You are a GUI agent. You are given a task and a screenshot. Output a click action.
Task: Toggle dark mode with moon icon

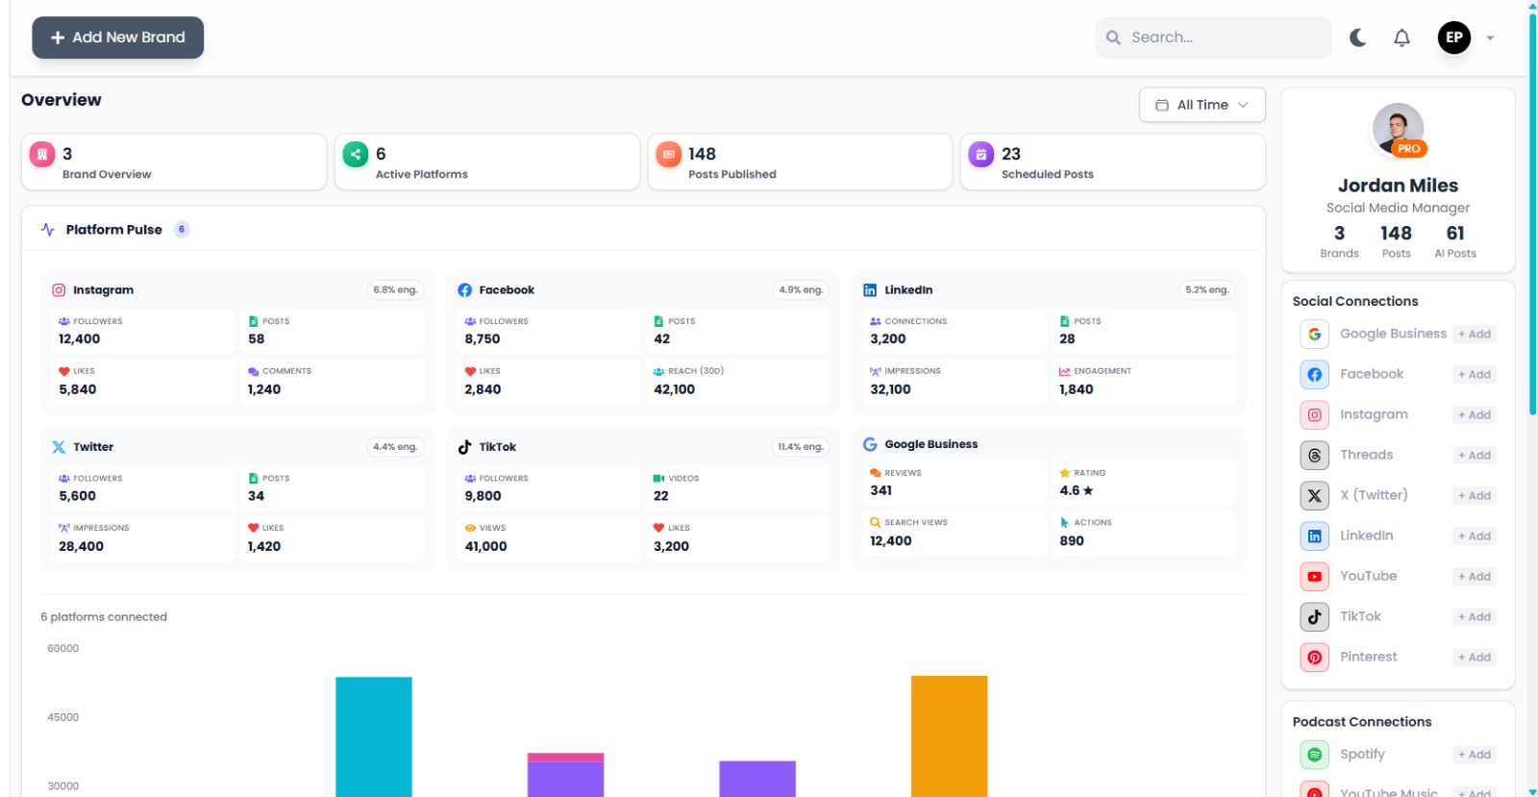tap(1357, 37)
